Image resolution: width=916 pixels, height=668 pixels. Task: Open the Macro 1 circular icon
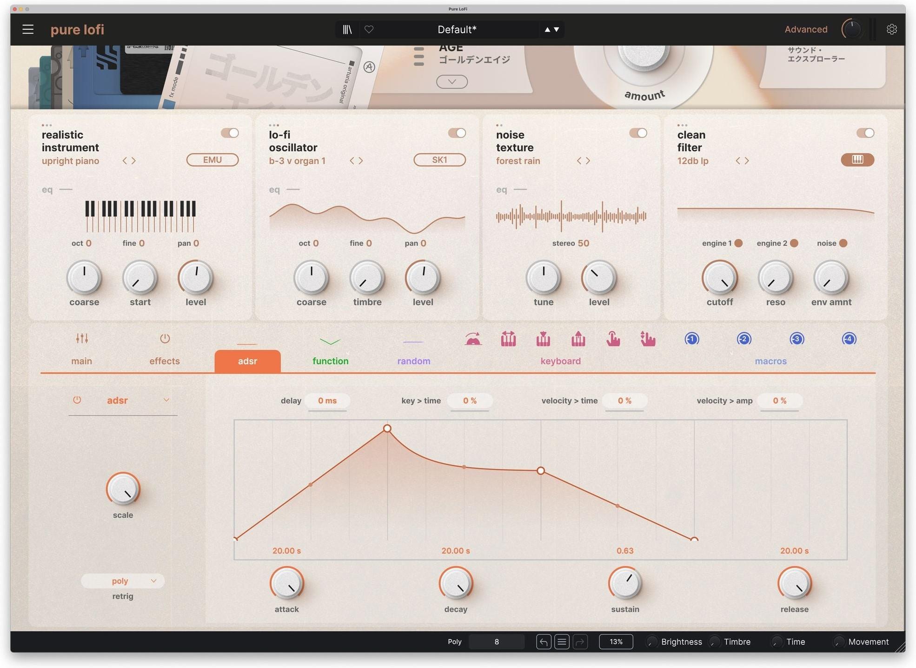tap(691, 339)
